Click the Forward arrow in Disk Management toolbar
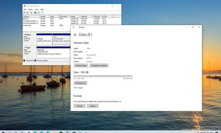 27,13
